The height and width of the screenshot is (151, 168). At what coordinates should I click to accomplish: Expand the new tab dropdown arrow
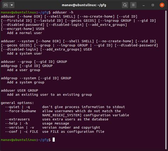[x=12, y=5]
